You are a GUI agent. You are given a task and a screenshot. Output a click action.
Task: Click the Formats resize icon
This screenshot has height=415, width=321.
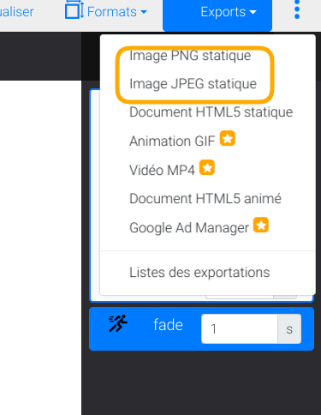(x=74, y=10)
